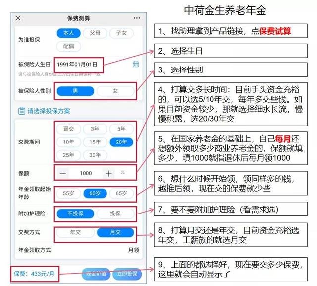Choose 不投保 for 附加护理险
This screenshot has height=286, width=317.
[x=75, y=214]
